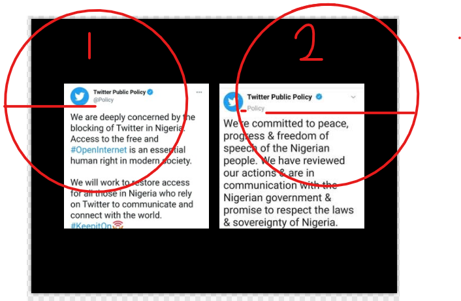The height and width of the screenshot is (301, 461).
Task: Select the Twitter Public Policy name in left tweet
Action: pyautogui.click(x=119, y=92)
